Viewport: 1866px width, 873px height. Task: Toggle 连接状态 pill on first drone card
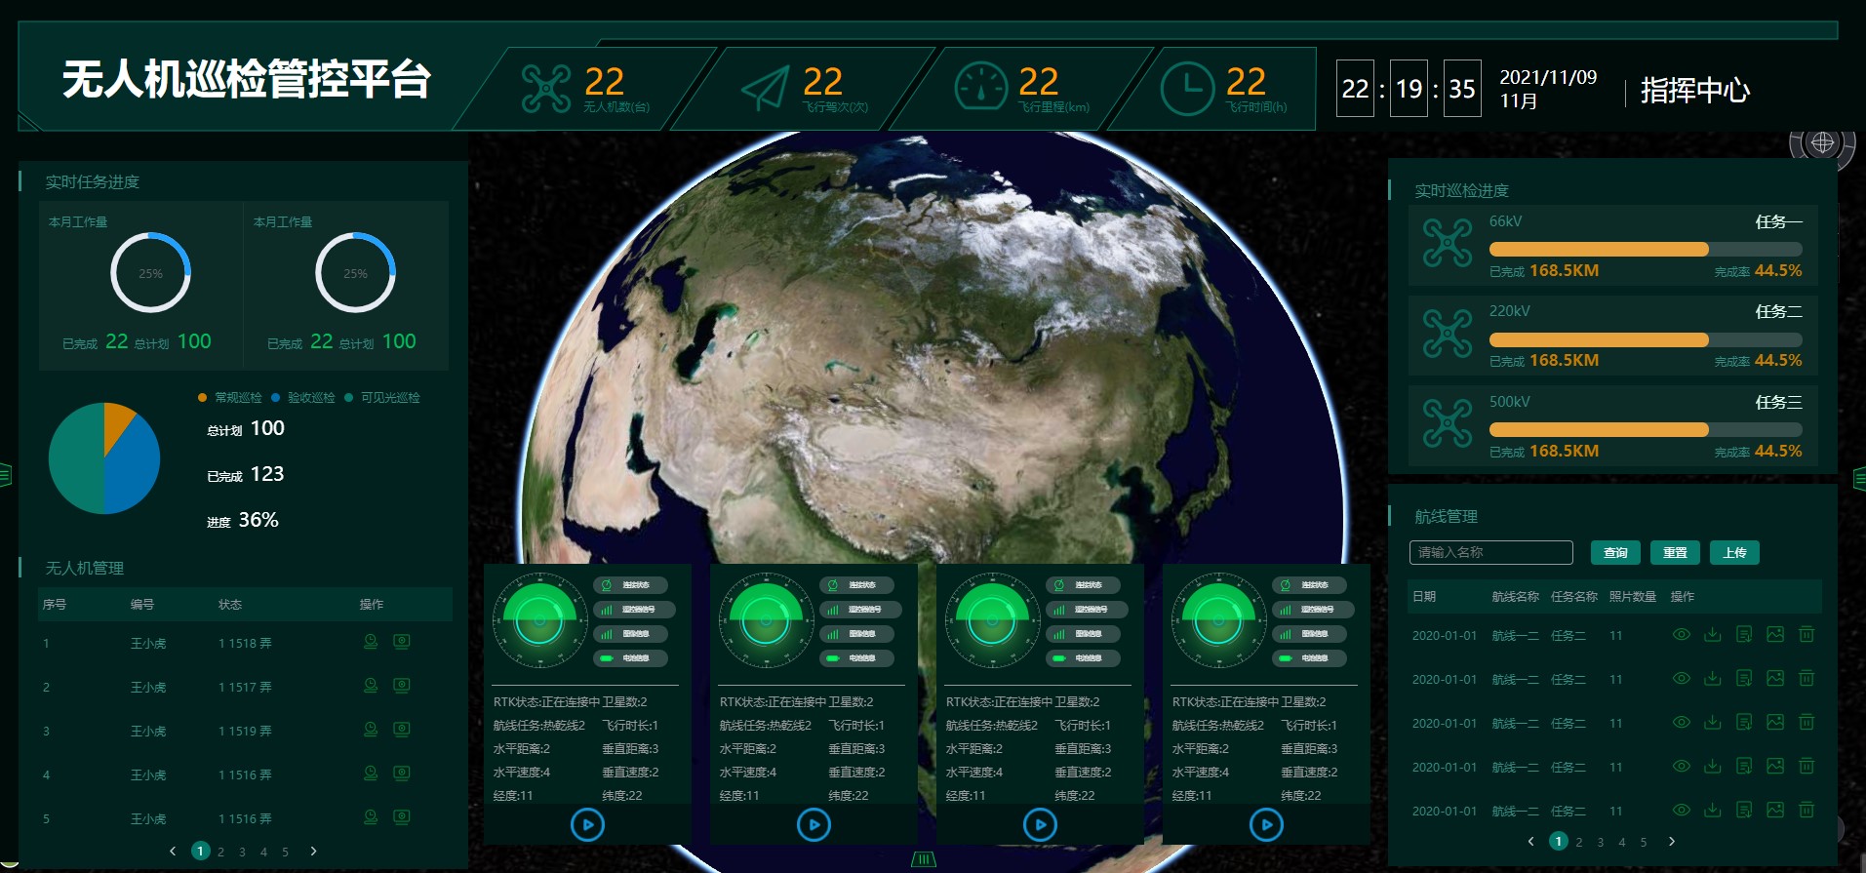(x=630, y=585)
